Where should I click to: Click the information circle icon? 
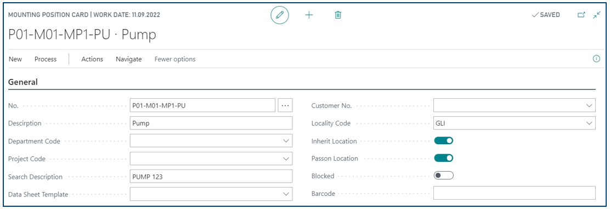tap(596, 59)
